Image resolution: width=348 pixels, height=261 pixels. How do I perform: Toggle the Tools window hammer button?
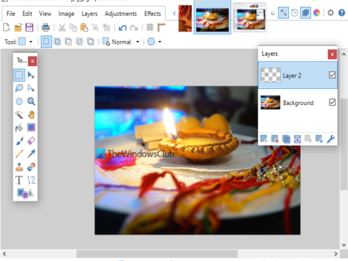click(x=283, y=13)
